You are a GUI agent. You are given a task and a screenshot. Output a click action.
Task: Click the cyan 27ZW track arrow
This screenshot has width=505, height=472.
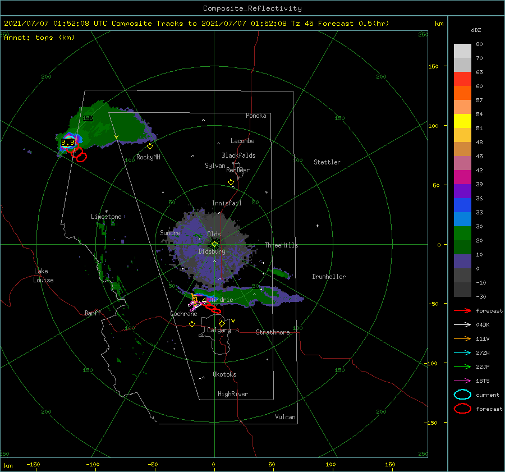pos(462,352)
